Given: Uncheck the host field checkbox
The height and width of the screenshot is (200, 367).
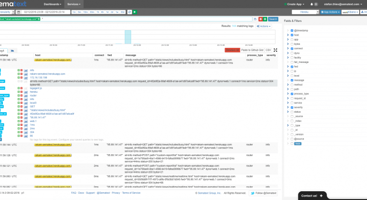Looking at the screenshot, I should coord(292,35).
